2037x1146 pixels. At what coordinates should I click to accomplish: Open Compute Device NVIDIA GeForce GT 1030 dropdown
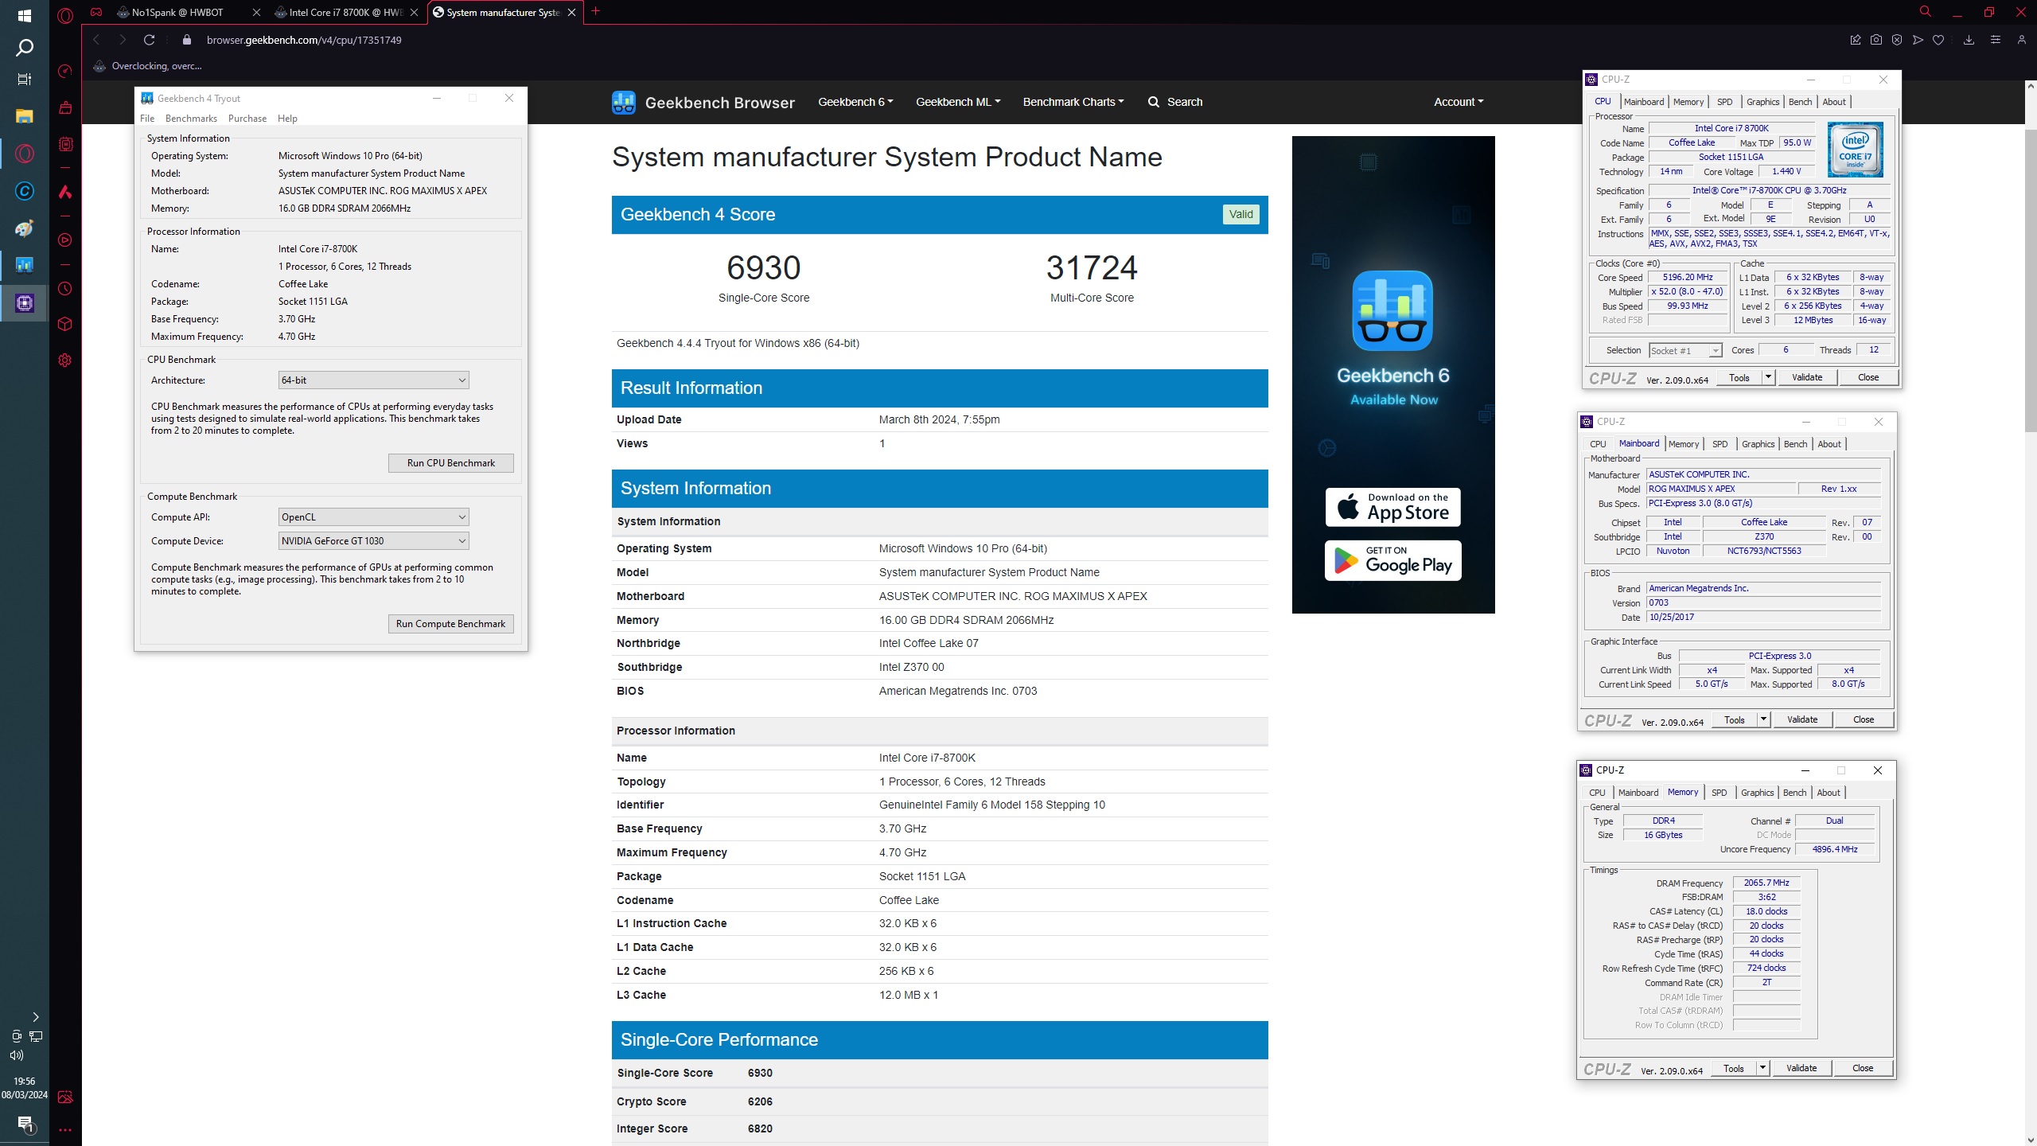tap(373, 541)
